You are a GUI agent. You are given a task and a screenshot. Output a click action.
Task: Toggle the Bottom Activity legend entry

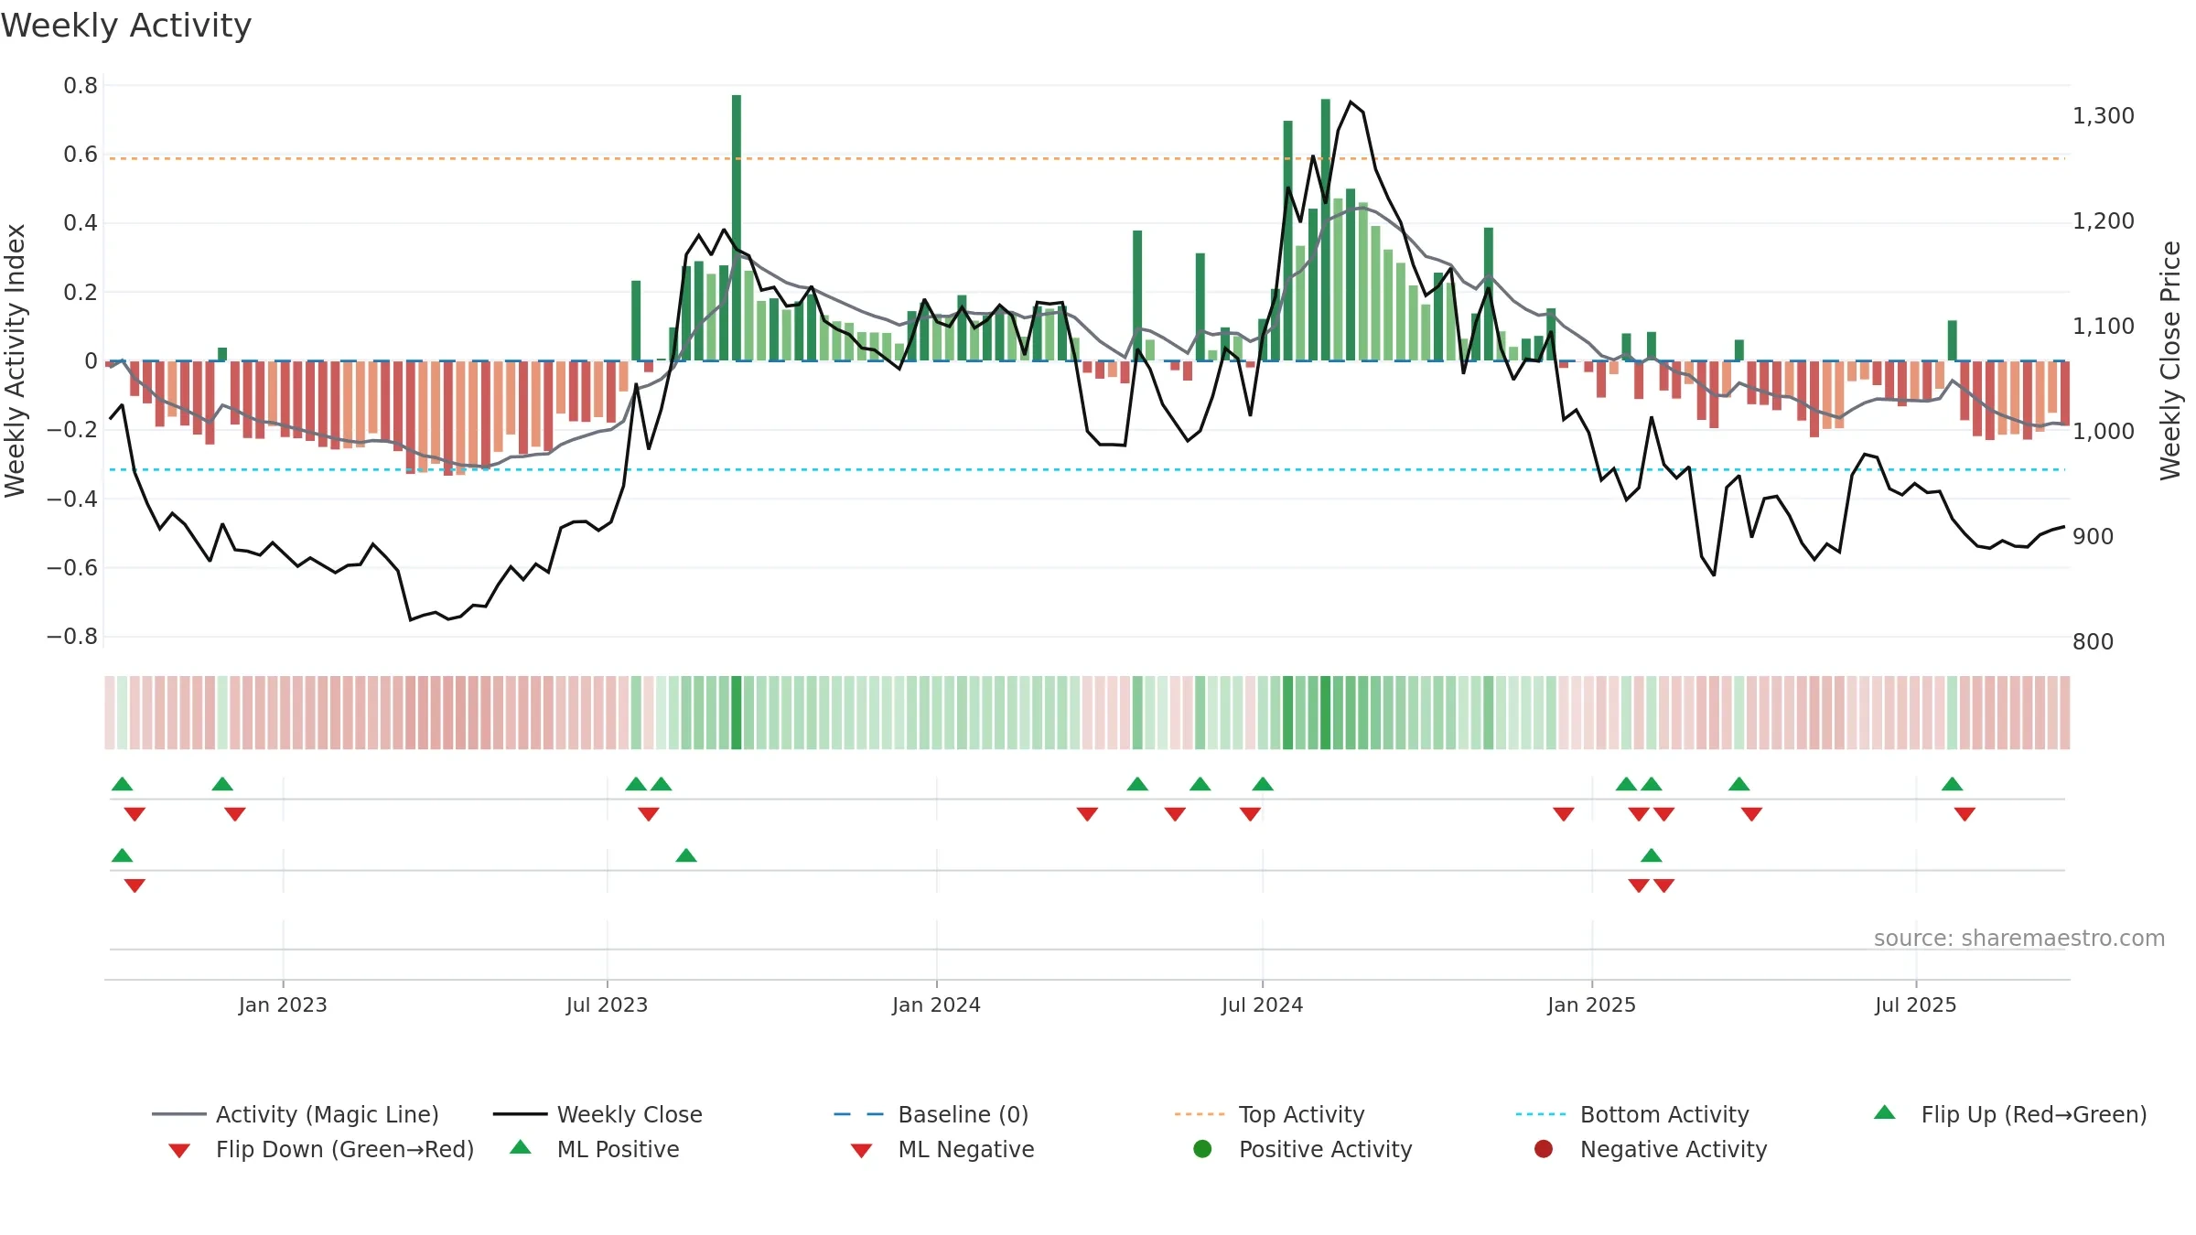[1632, 1114]
